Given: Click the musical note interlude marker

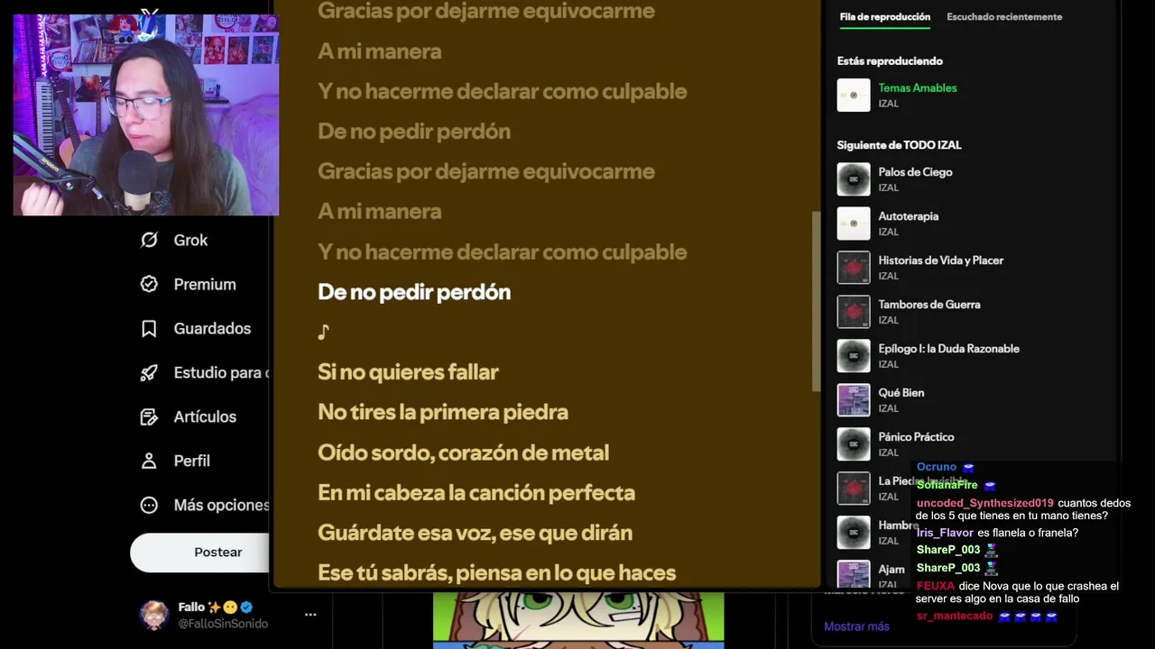Looking at the screenshot, I should point(323,332).
